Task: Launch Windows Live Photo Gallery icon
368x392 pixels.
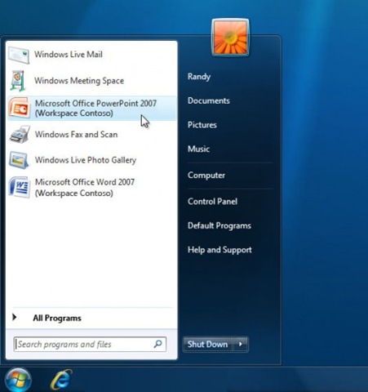Action: [19, 160]
